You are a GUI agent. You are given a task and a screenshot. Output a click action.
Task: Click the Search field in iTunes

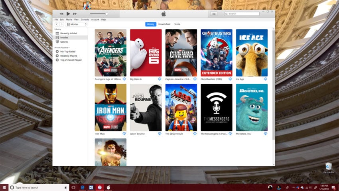click(x=242, y=14)
